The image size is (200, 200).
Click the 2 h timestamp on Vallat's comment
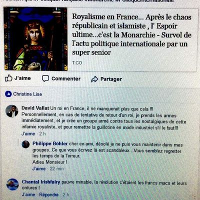[x=42, y=133]
